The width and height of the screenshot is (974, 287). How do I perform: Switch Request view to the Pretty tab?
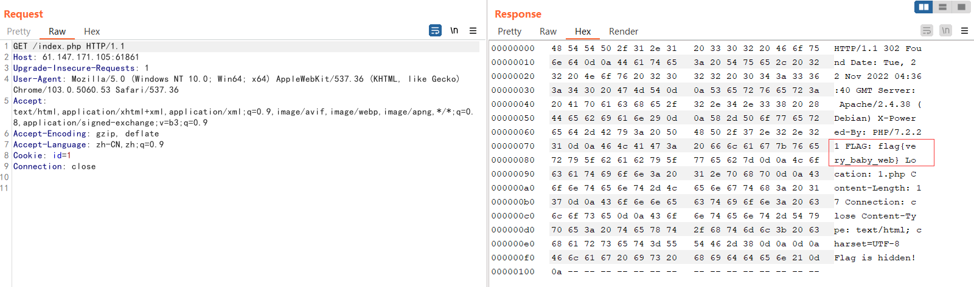[x=18, y=32]
